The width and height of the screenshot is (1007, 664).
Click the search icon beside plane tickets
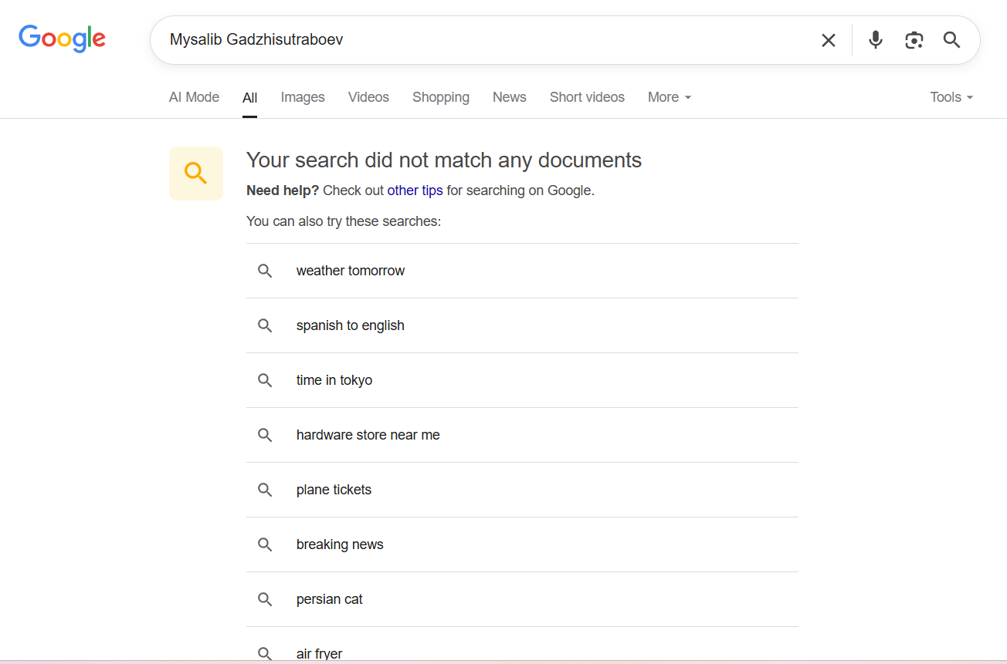pyautogui.click(x=265, y=490)
